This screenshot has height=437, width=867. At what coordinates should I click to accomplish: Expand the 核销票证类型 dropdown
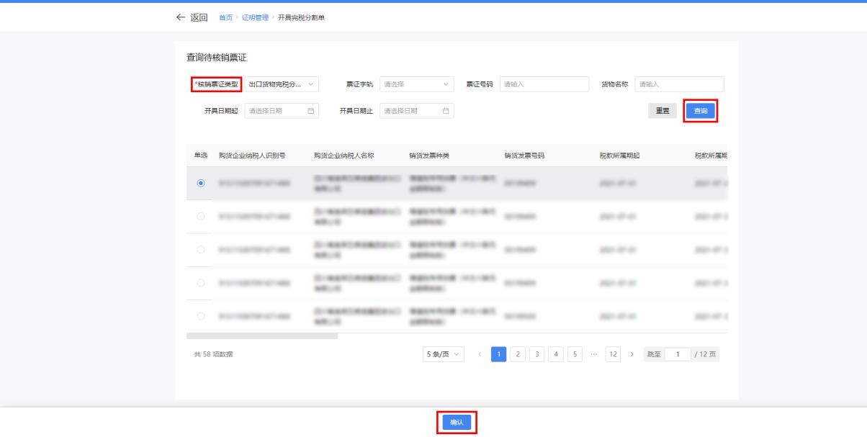281,84
